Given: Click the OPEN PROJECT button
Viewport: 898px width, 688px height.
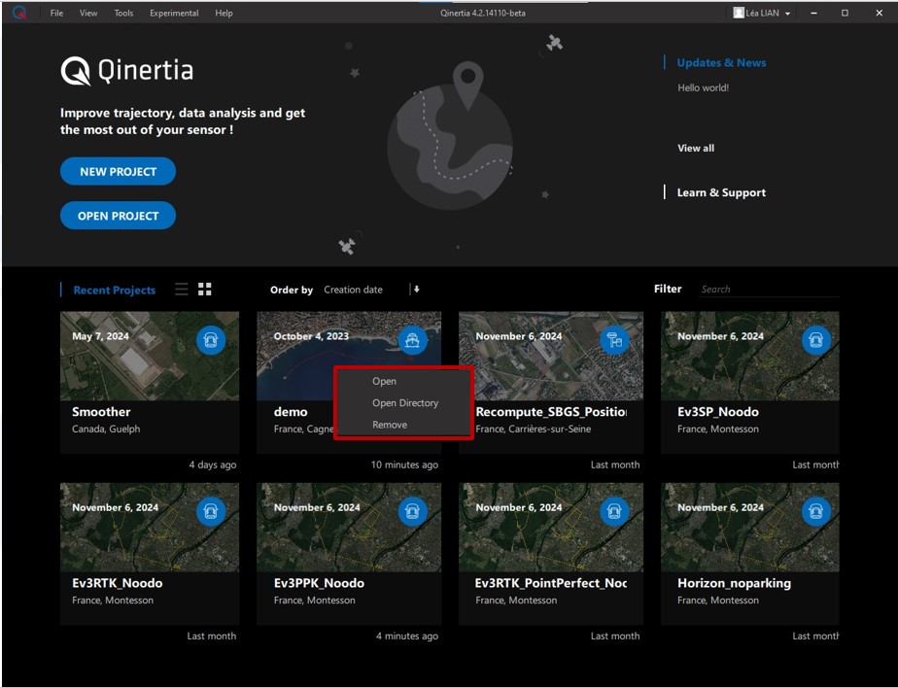Looking at the screenshot, I should (118, 216).
